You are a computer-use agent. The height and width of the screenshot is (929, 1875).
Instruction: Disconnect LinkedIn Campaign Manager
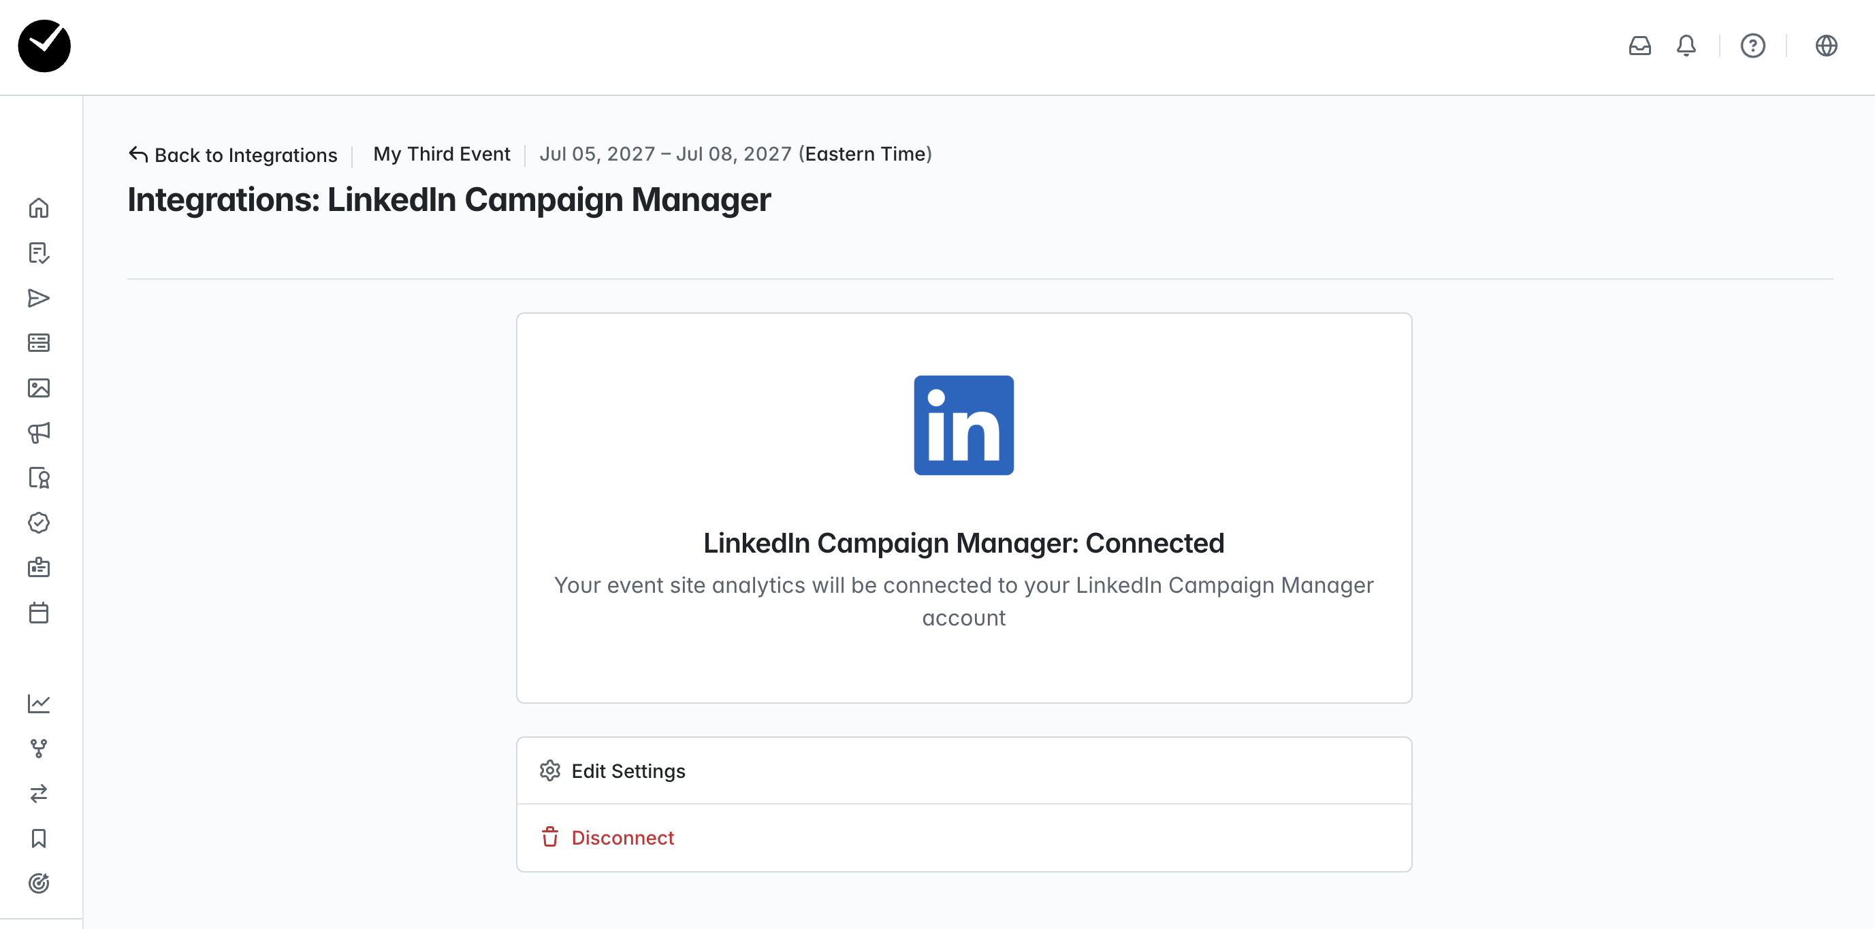963,837
